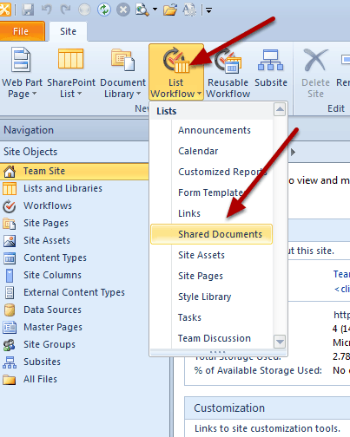
Task: Click the Lists menu scroll down arrow
Action: coord(280,342)
